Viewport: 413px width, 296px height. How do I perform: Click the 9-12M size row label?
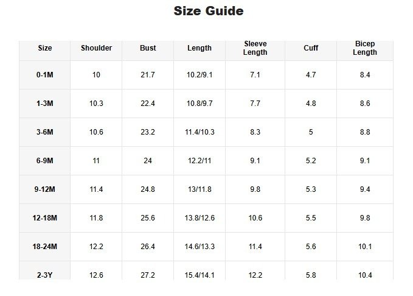point(45,189)
